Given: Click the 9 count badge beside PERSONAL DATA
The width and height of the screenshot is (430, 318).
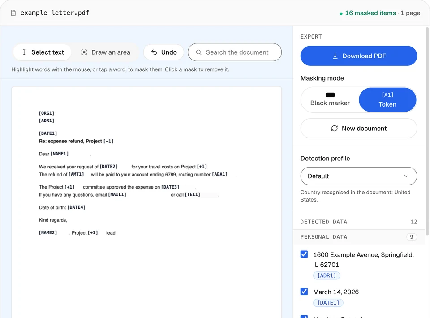Looking at the screenshot, I should pyautogui.click(x=411, y=237).
